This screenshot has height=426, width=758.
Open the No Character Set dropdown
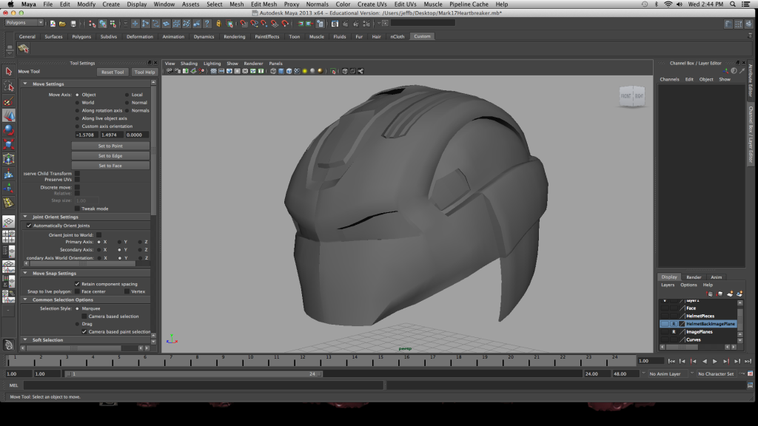tap(717, 373)
